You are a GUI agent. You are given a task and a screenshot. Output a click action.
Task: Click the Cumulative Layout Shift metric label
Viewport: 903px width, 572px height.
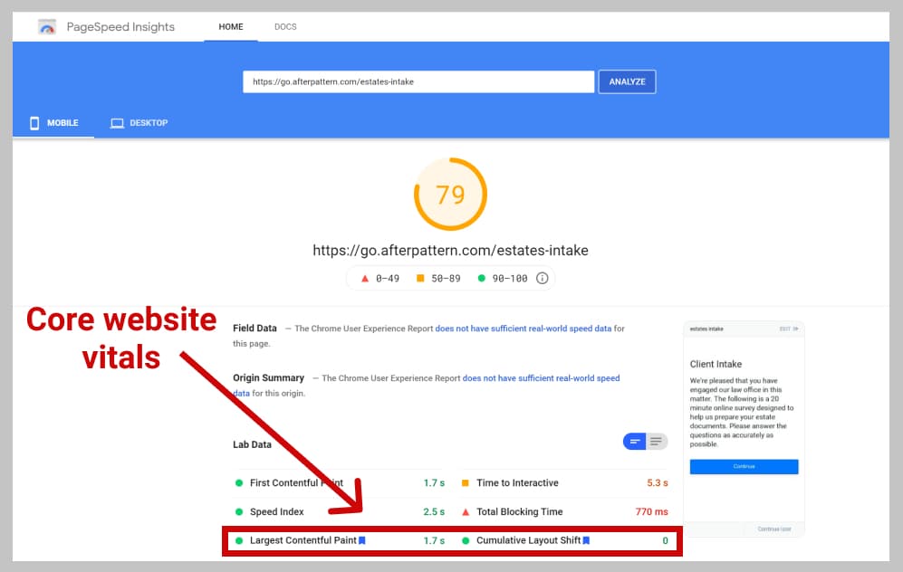tap(528, 540)
